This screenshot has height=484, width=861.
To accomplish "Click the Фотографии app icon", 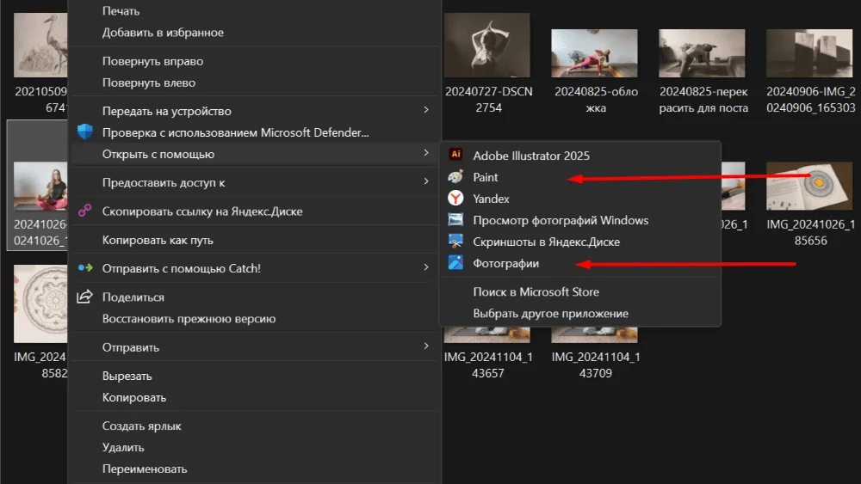I will [456, 263].
